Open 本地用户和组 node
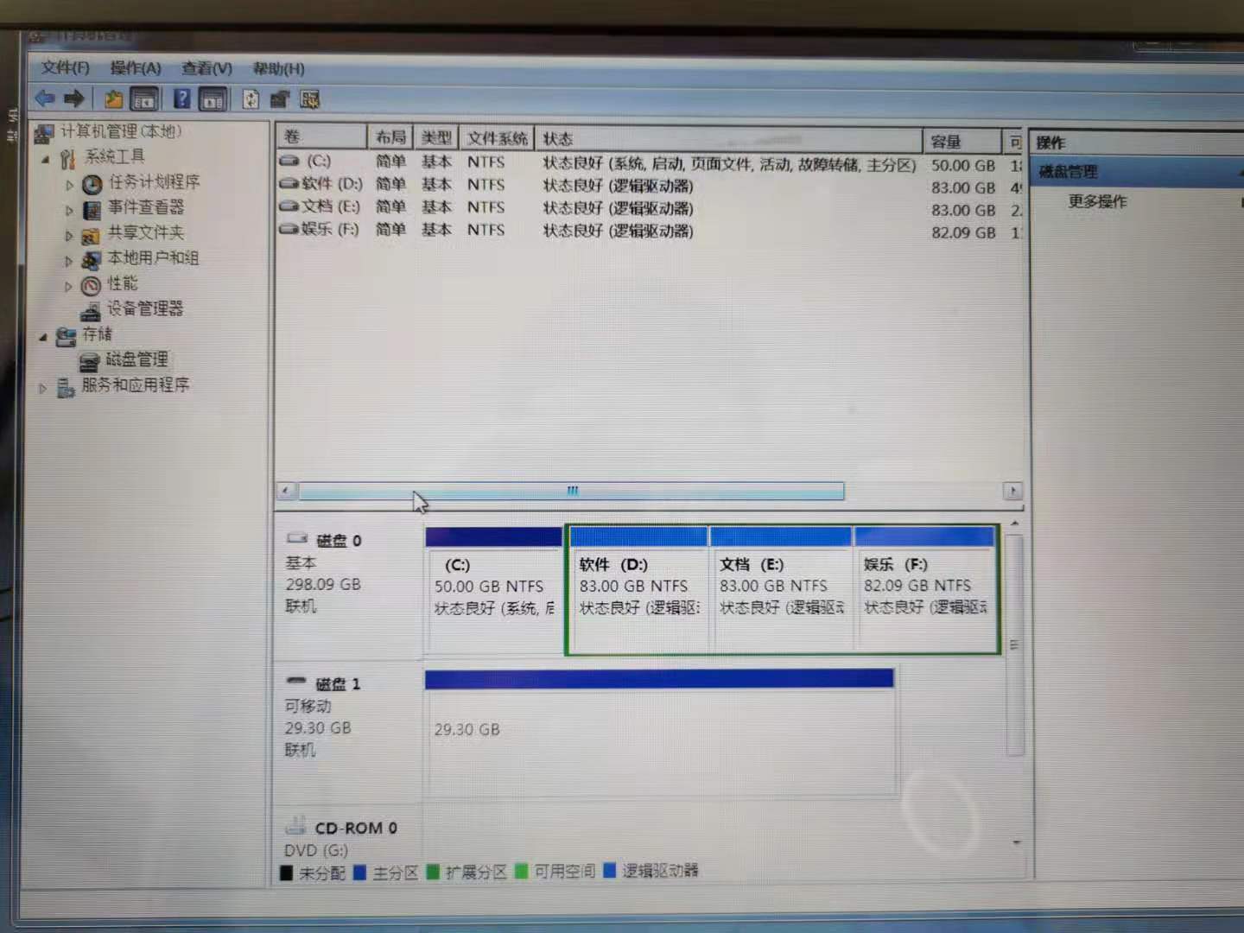1244x933 pixels. click(152, 257)
